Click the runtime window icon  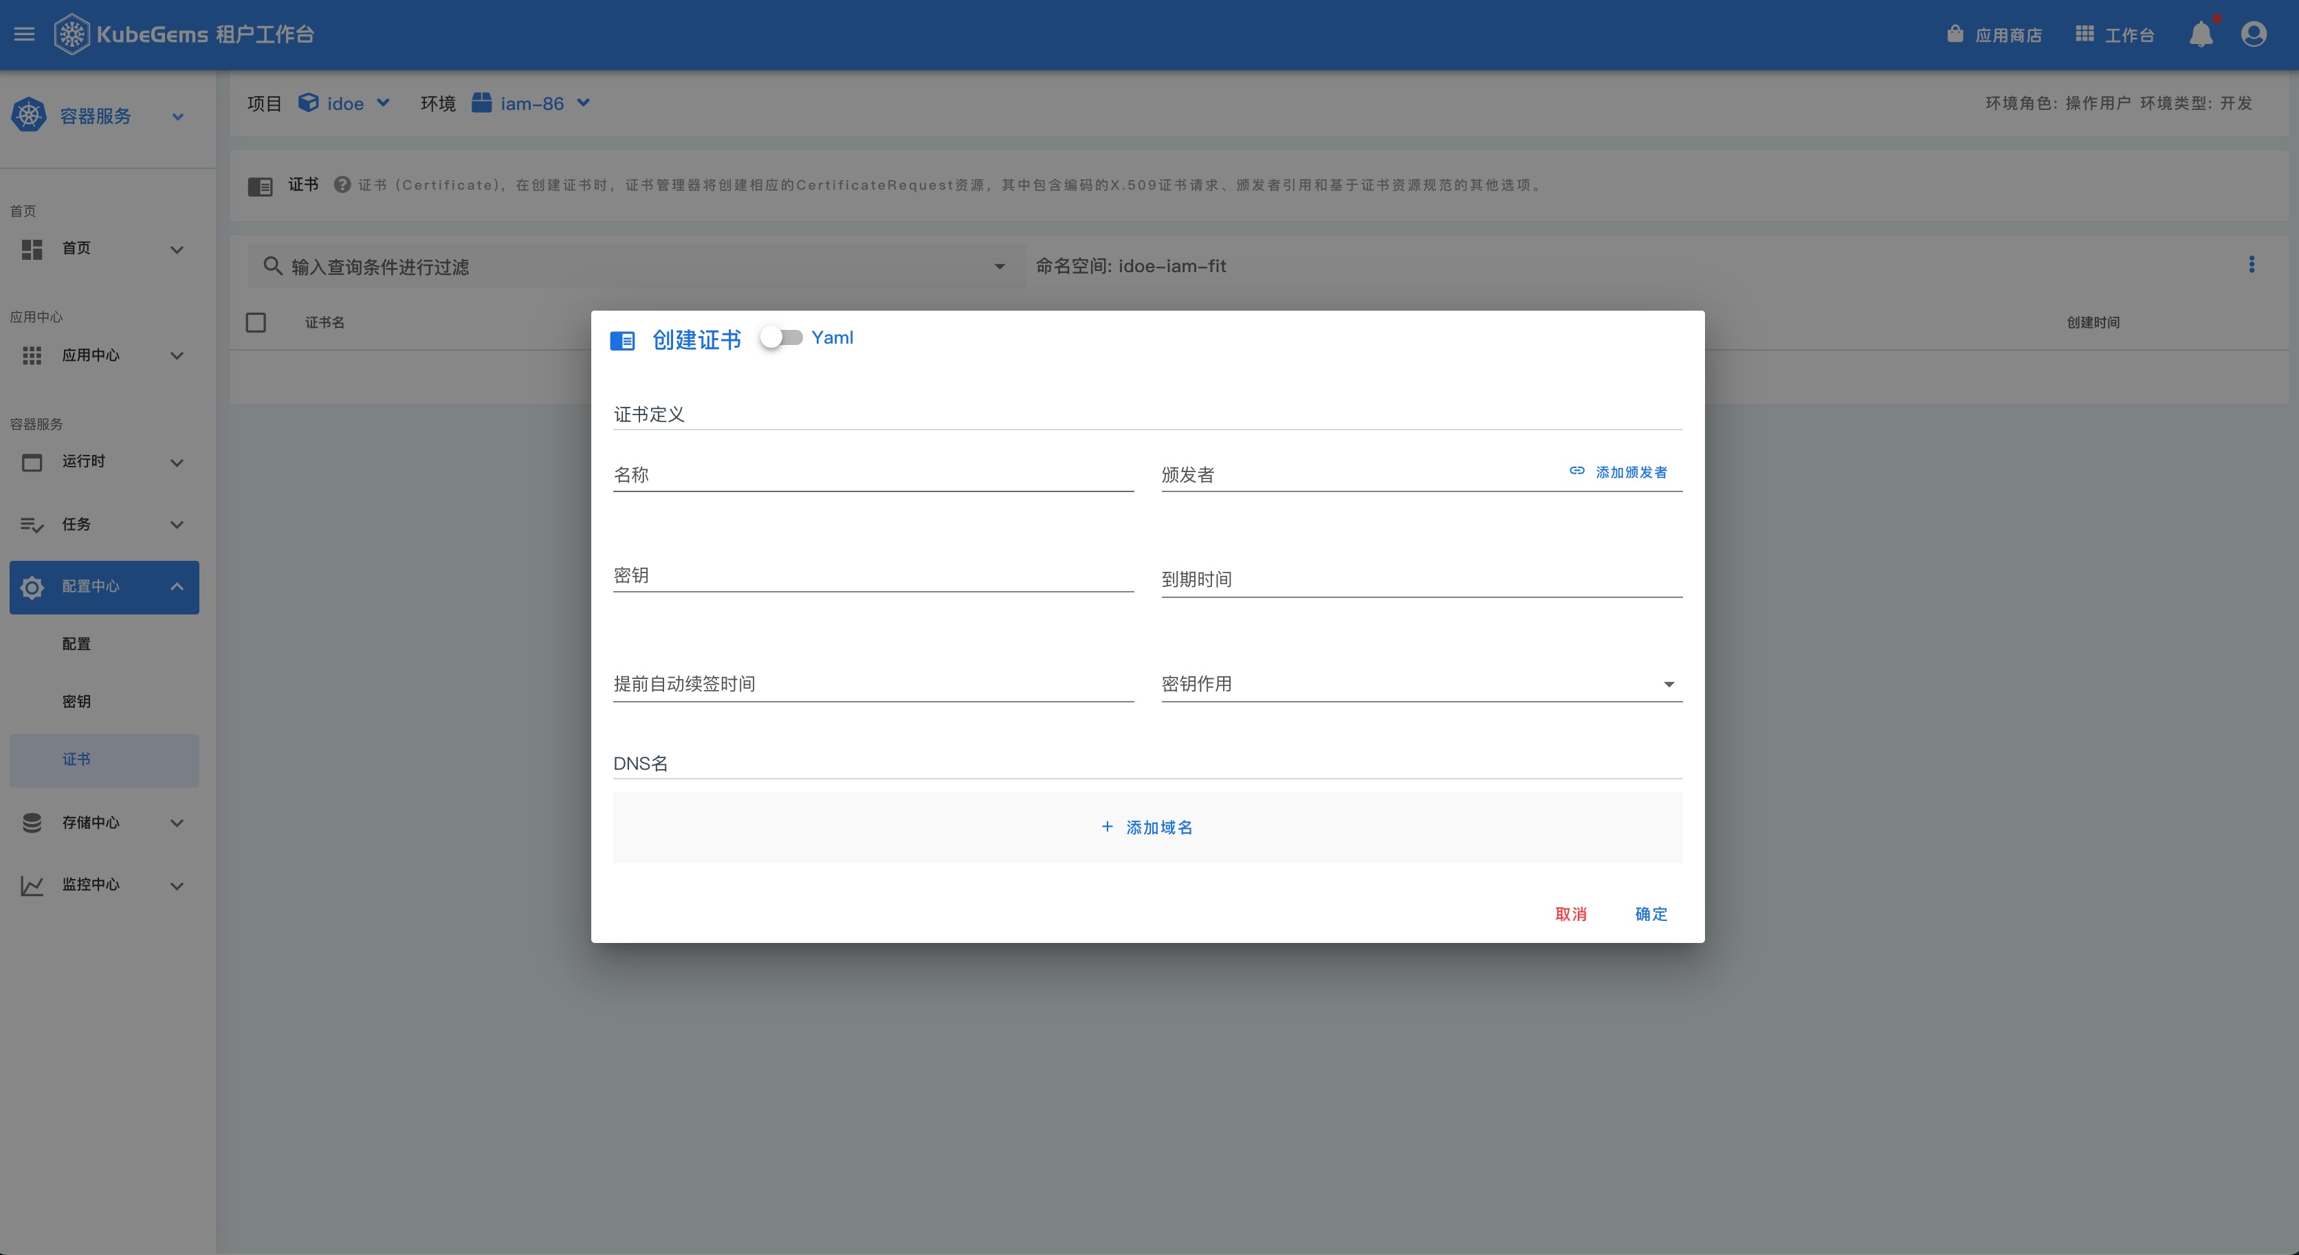pyautogui.click(x=32, y=462)
